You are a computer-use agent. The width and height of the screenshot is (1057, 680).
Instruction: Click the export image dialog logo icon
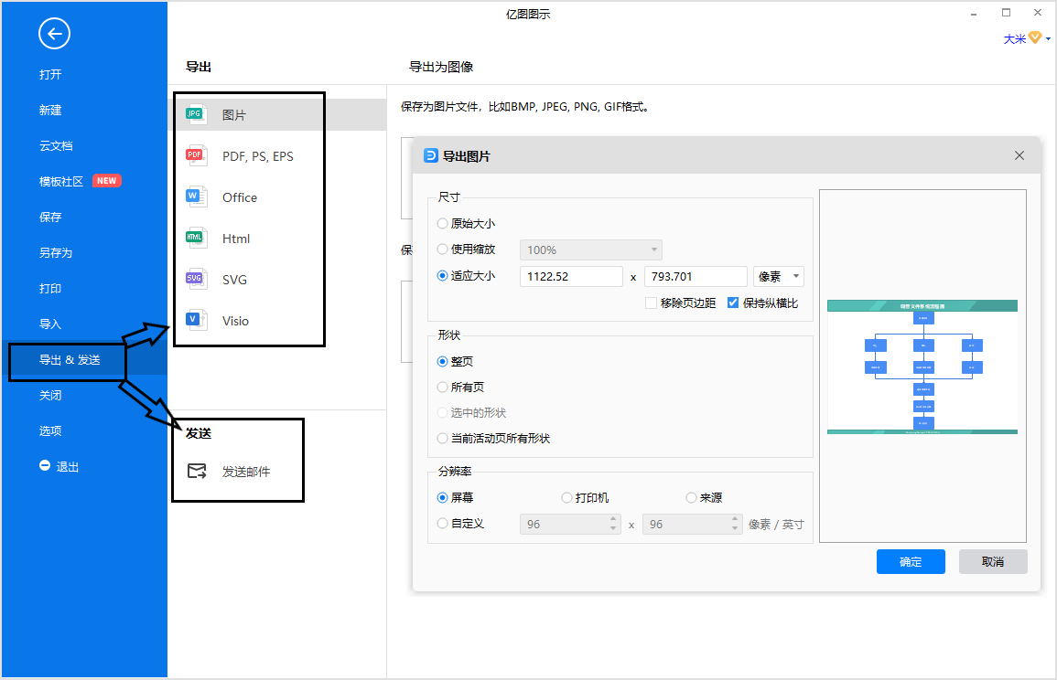coord(430,155)
